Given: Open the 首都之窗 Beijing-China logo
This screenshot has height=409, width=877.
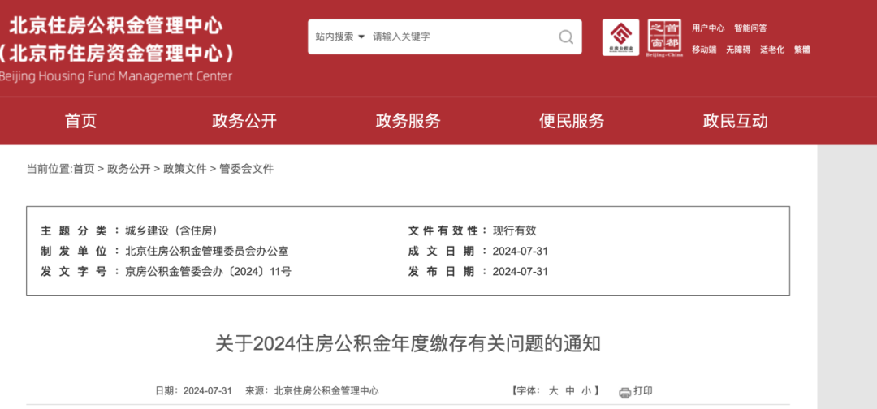Looking at the screenshot, I should pos(664,38).
